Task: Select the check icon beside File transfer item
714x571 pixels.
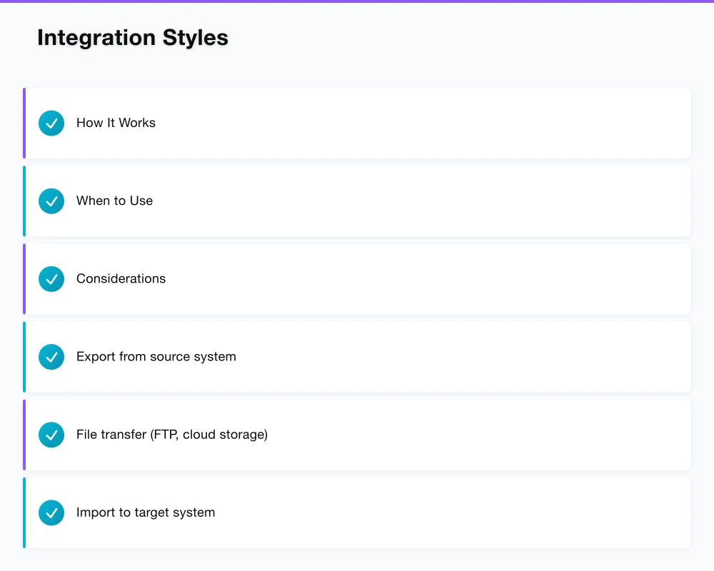Action: click(51, 435)
